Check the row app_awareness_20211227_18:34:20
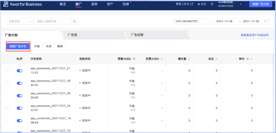Viewport: 276px width, 133px height. point(7,83)
